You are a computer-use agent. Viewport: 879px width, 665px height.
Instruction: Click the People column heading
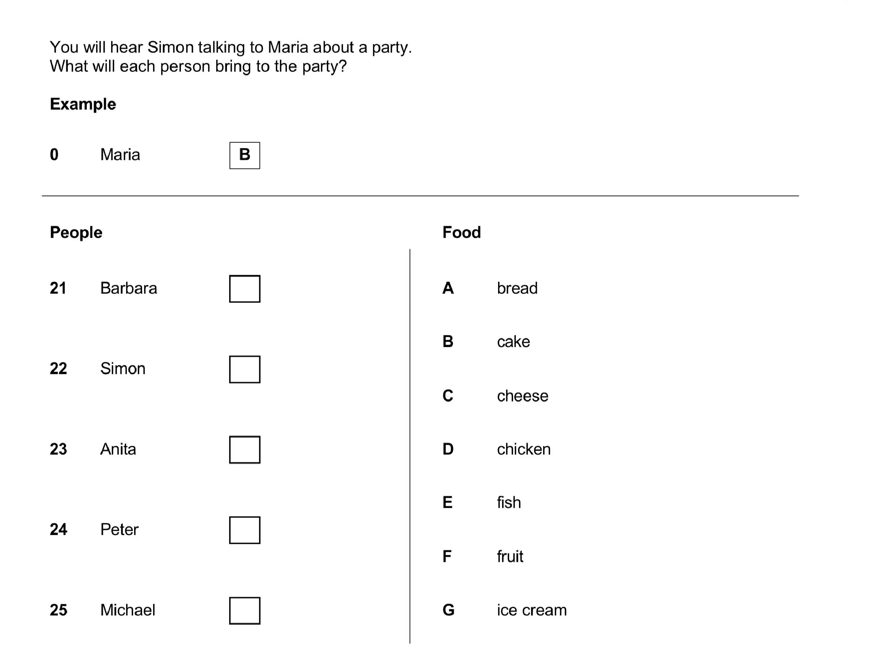pos(76,233)
